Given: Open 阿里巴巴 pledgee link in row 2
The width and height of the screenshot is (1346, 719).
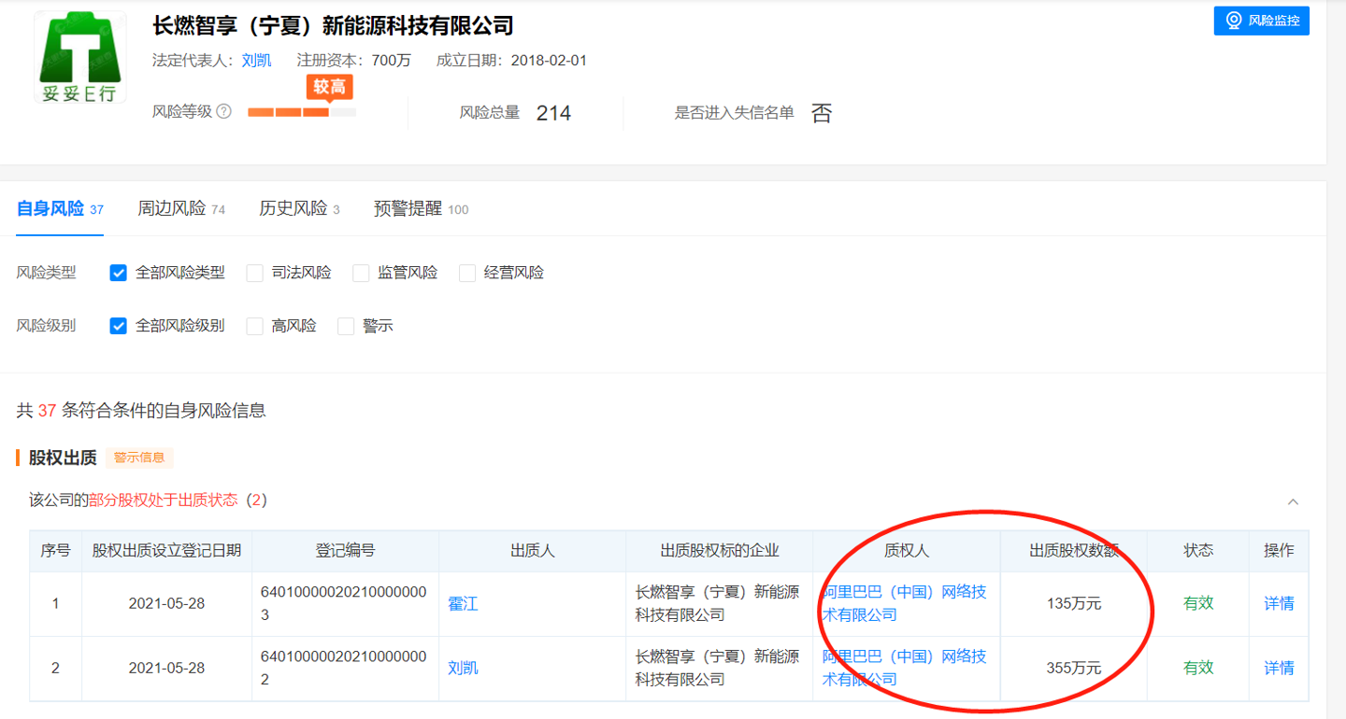Looking at the screenshot, I should [904, 668].
